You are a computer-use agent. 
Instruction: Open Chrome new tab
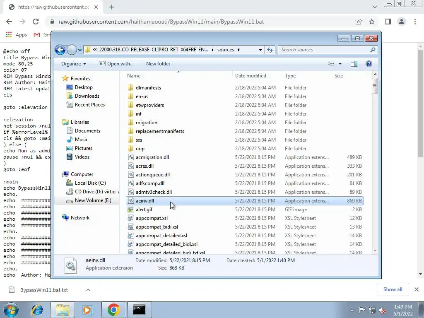[x=112, y=7]
